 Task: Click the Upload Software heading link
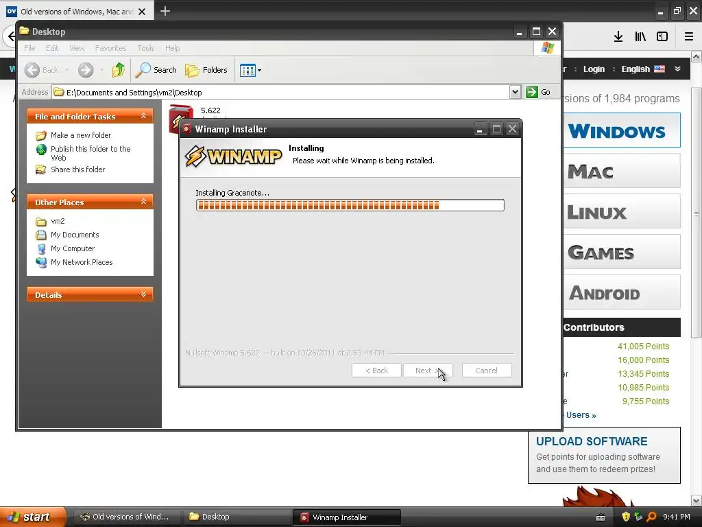click(x=592, y=441)
